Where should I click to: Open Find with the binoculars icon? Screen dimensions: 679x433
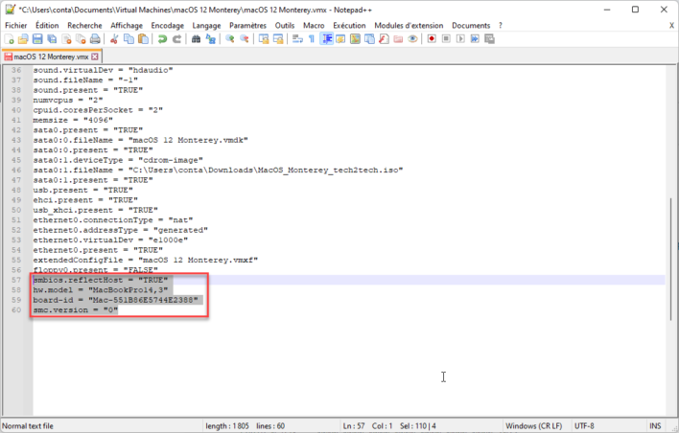tap(197, 39)
